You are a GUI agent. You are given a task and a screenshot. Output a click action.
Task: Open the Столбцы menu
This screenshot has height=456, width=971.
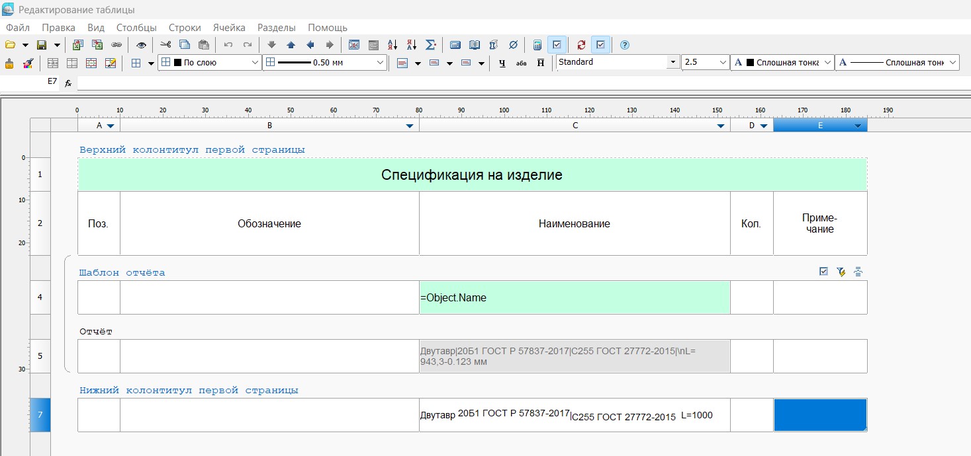pyautogui.click(x=136, y=28)
